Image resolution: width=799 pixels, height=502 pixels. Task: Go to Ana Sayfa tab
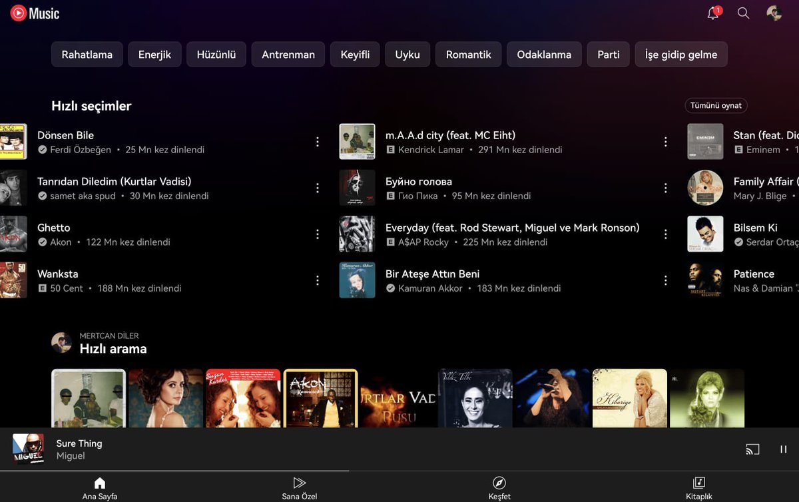pos(100,488)
